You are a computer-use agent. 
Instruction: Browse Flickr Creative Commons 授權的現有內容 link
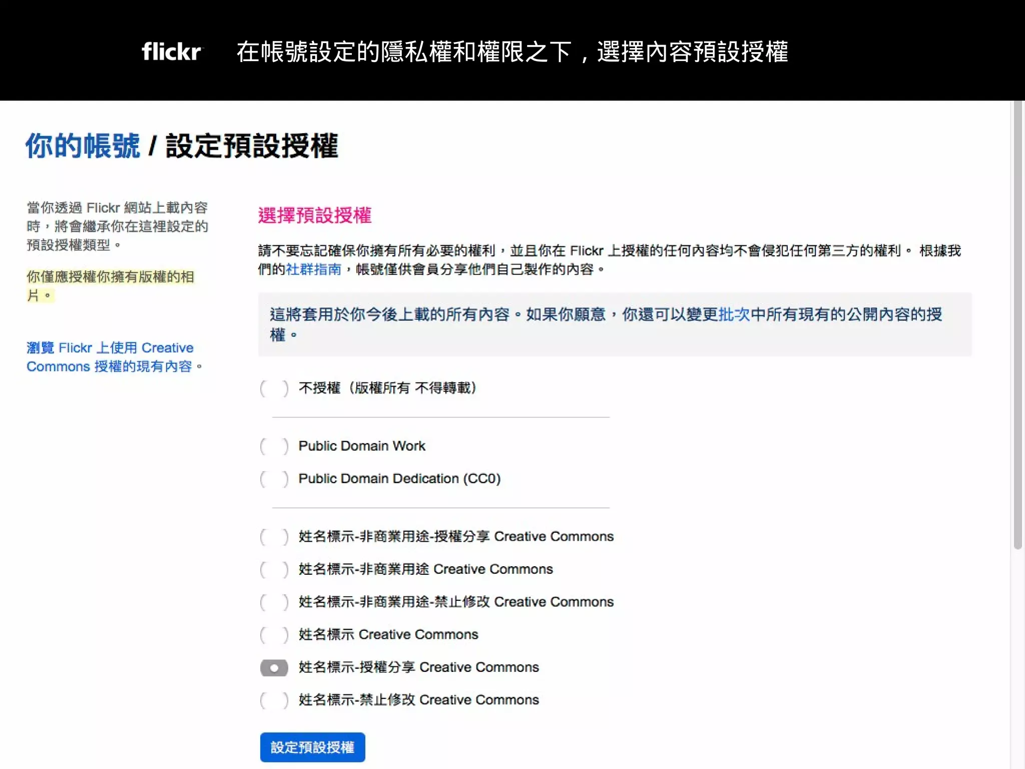click(x=114, y=357)
